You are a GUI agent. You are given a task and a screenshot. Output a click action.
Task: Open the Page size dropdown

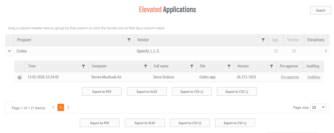(323, 107)
